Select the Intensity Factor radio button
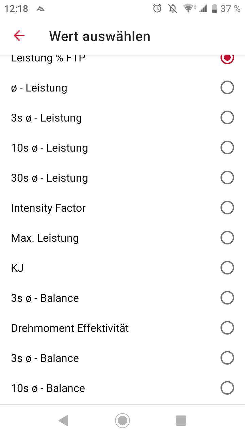Viewport: 245px width, 437px height. click(227, 208)
